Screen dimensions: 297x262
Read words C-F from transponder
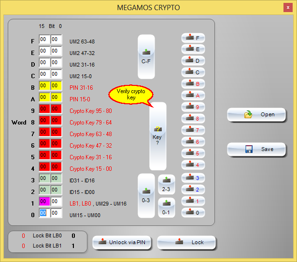[146, 56]
